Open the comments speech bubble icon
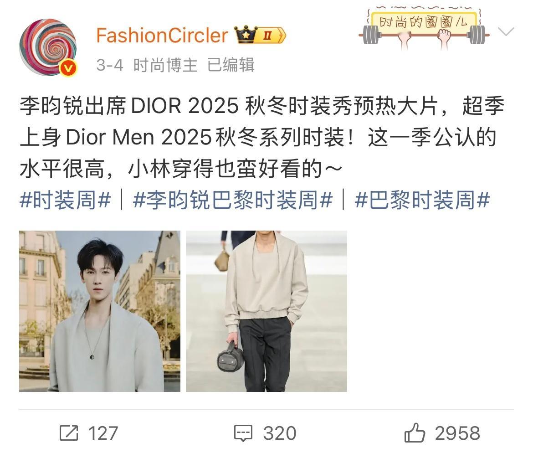The image size is (533, 453). tap(243, 433)
